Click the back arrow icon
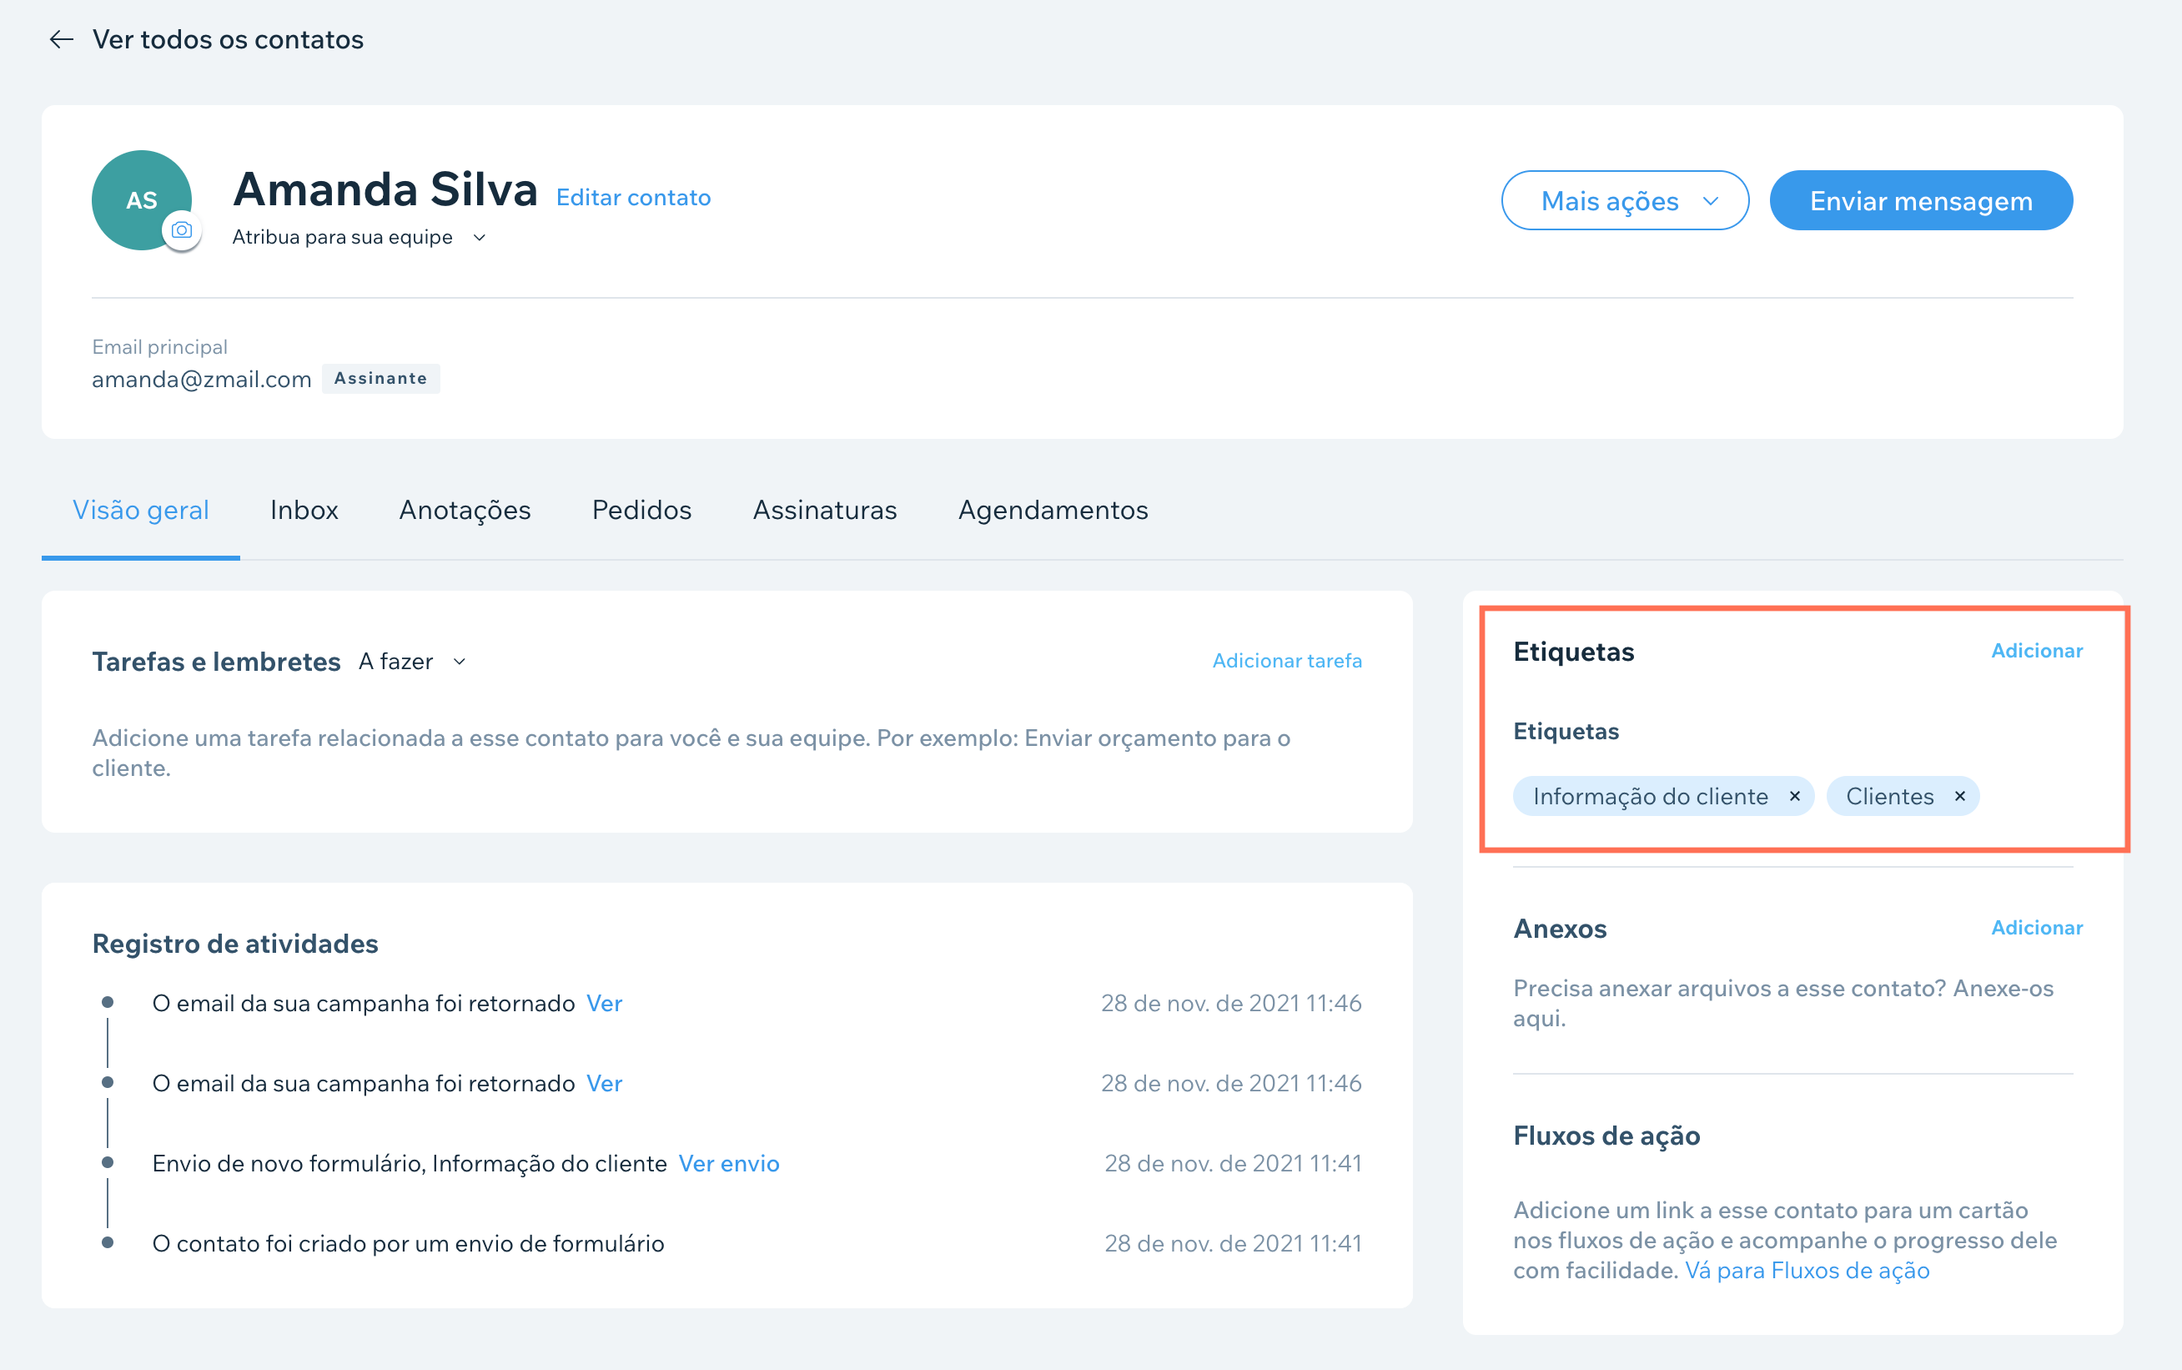2182x1370 pixels. (x=61, y=39)
